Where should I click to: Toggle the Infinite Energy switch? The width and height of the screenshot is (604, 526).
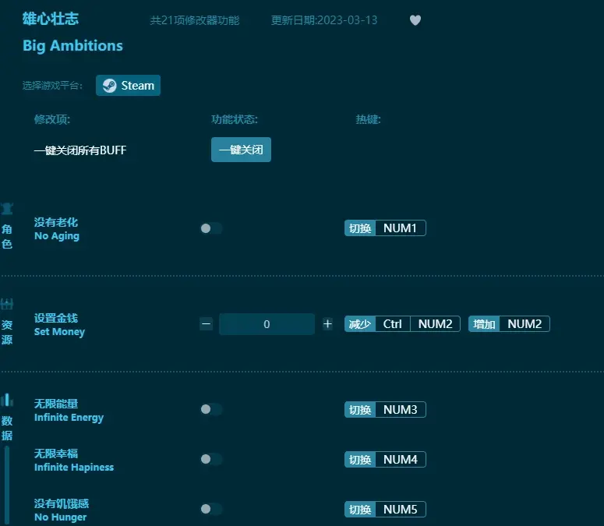pos(211,409)
